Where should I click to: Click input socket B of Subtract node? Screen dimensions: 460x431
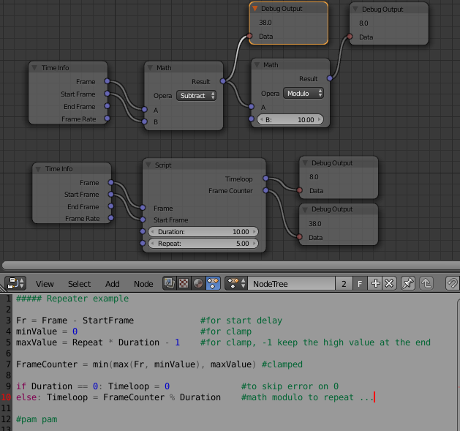click(x=144, y=121)
